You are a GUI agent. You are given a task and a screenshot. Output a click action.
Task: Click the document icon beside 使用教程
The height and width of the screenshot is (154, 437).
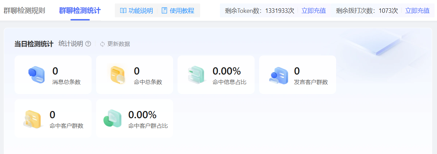coord(164,11)
